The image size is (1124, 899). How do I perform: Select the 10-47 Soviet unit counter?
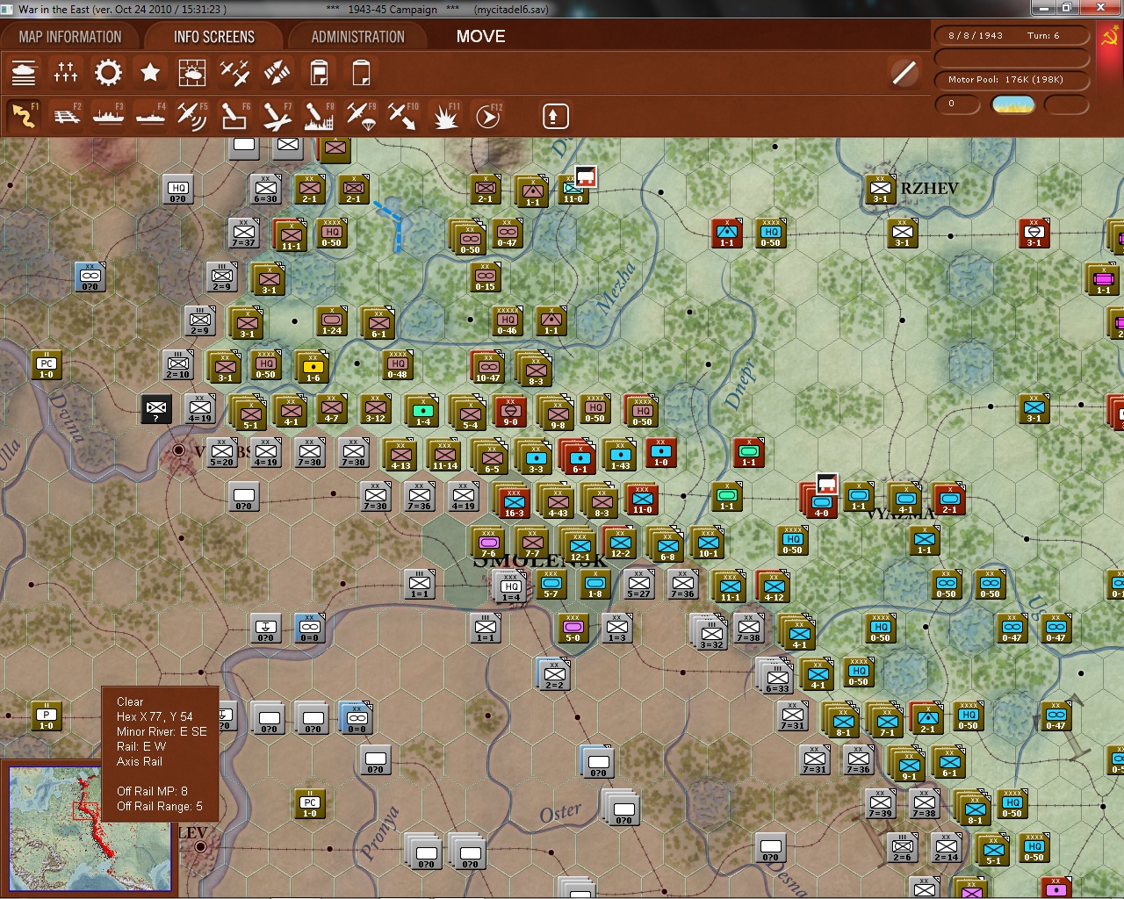(488, 367)
